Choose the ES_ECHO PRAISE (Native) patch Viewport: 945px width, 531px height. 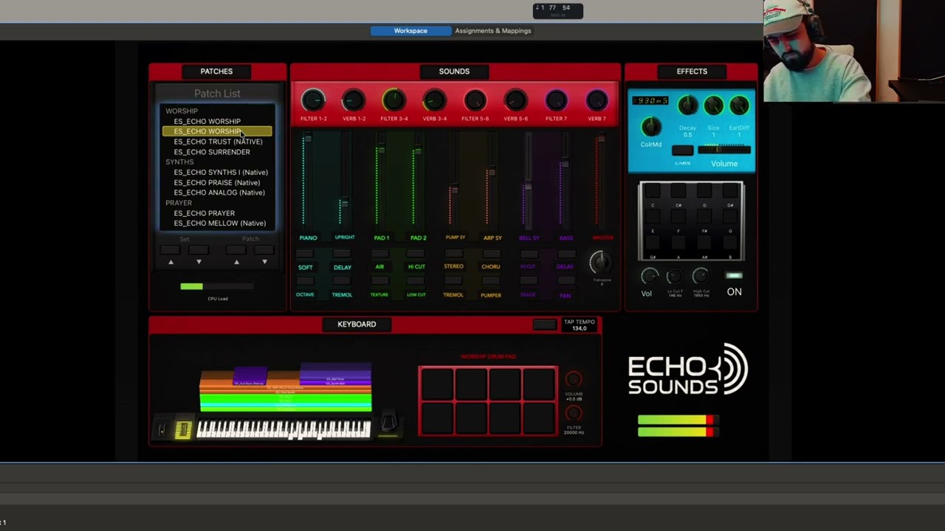click(217, 182)
